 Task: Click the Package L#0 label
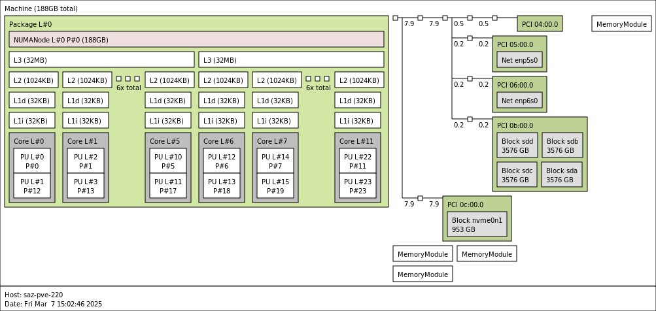tap(30, 24)
